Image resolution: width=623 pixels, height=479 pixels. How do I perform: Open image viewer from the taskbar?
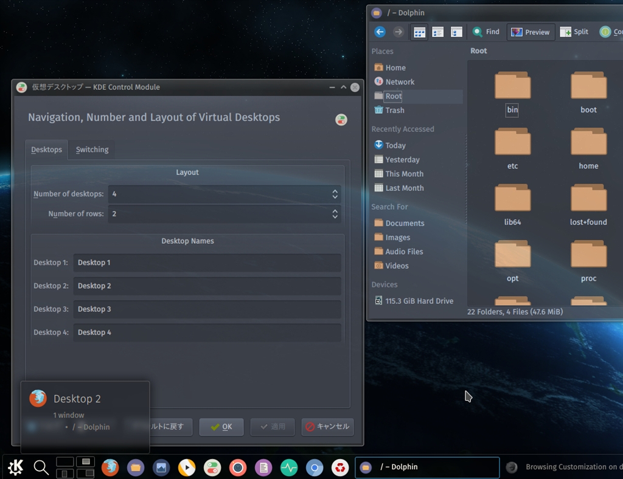click(161, 468)
